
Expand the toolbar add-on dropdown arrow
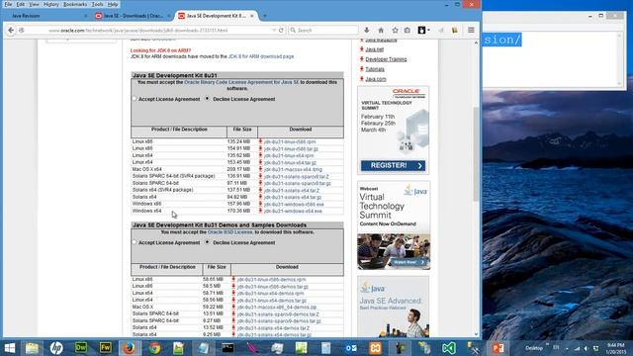[x=428, y=30]
